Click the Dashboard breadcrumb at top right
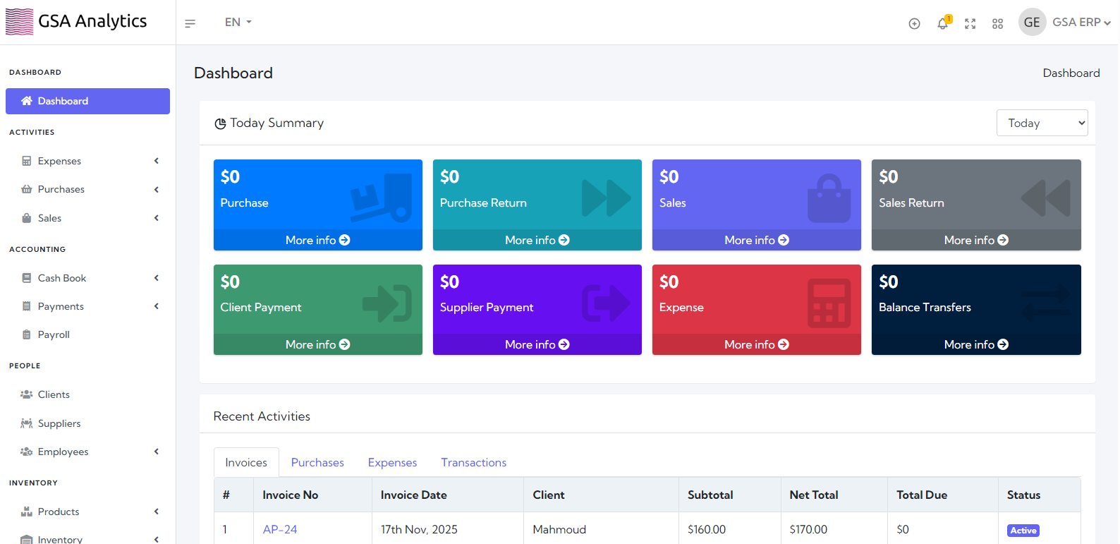This screenshot has width=1120, height=544. [1071, 73]
